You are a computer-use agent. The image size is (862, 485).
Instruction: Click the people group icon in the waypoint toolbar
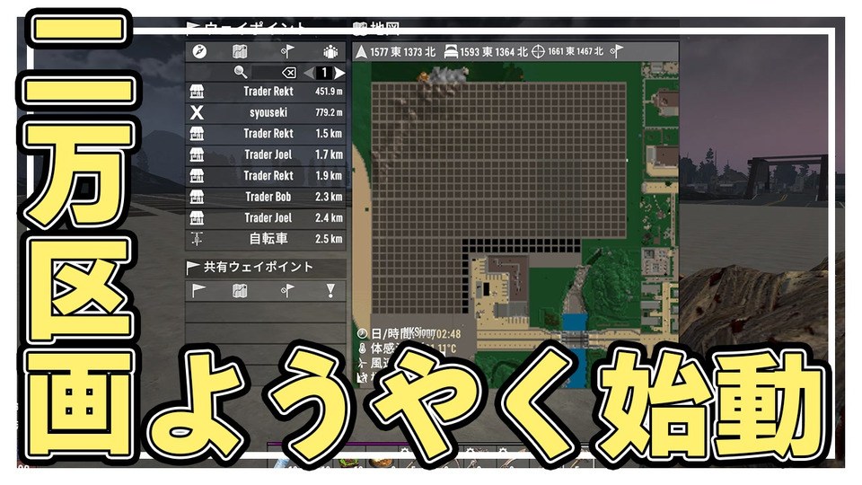pyautogui.click(x=330, y=52)
